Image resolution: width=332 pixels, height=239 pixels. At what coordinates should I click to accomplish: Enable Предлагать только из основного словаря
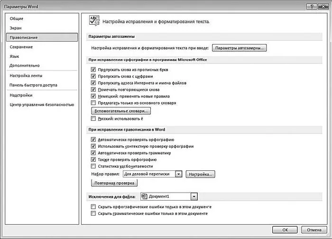93,103
